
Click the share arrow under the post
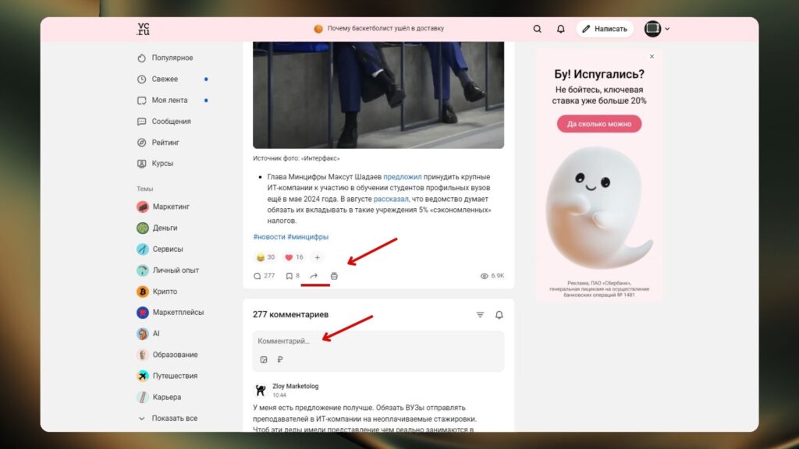tap(314, 275)
